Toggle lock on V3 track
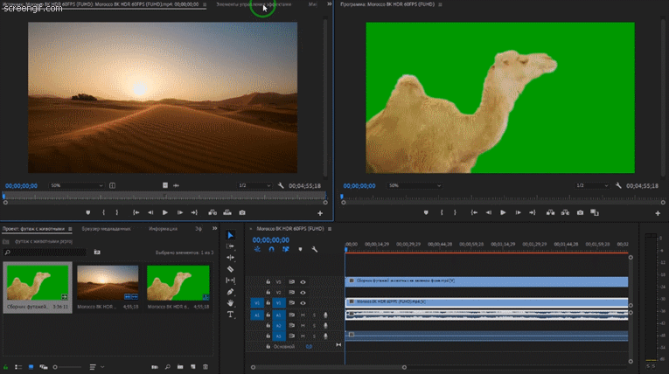This screenshot has height=374, width=669. (x=268, y=282)
